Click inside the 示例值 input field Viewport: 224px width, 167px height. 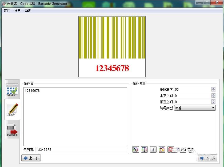click(80, 149)
